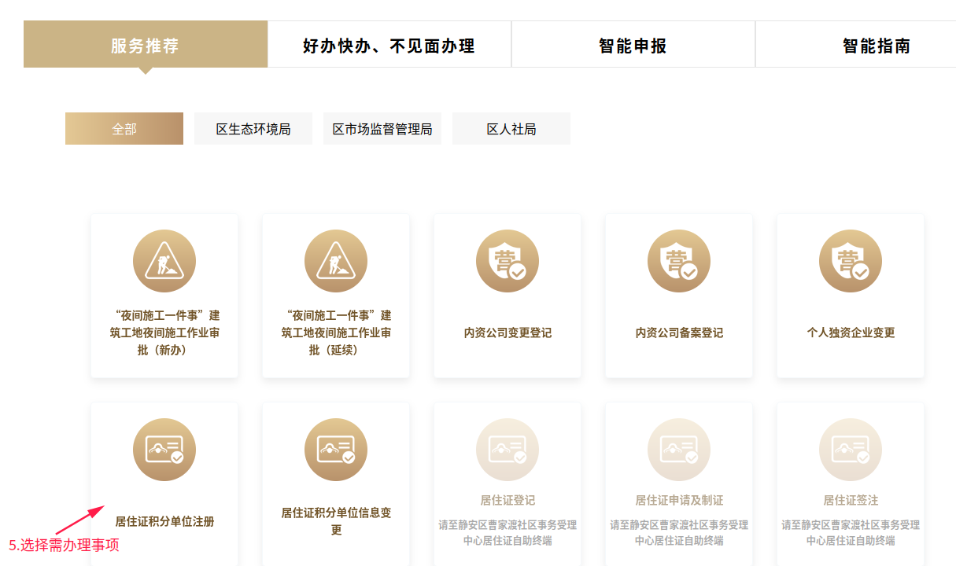The height and width of the screenshot is (566, 956).
Task: Filter services by 区生态环境局
Action: (x=253, y=129)
